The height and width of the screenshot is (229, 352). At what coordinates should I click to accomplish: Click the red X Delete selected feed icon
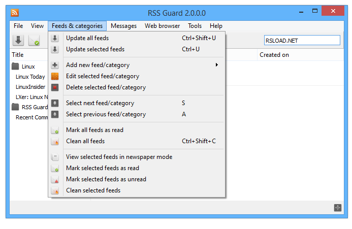click(x=55, y=87)
